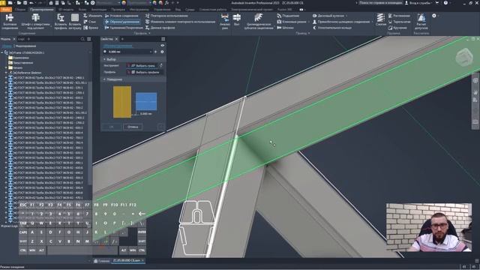The width and height of the screenshot is (480, 270).
Task: Open the Свойства panel hamburger menu
Action: point(163,39)
